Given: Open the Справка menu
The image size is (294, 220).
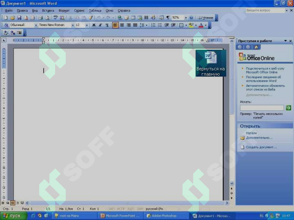Looking at the screenshot, I should click(124, 11).
